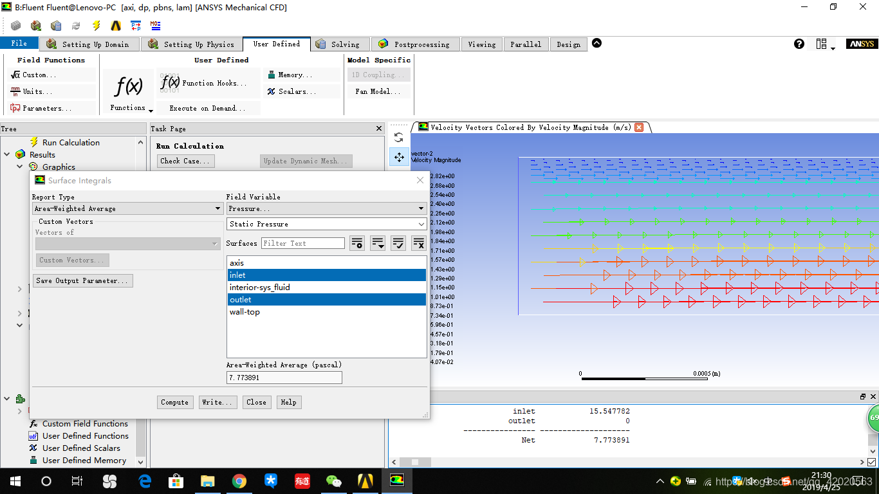The image size is (879, 494).
Task: Select the pan/move view tool
Action: (x=399, y=157)
